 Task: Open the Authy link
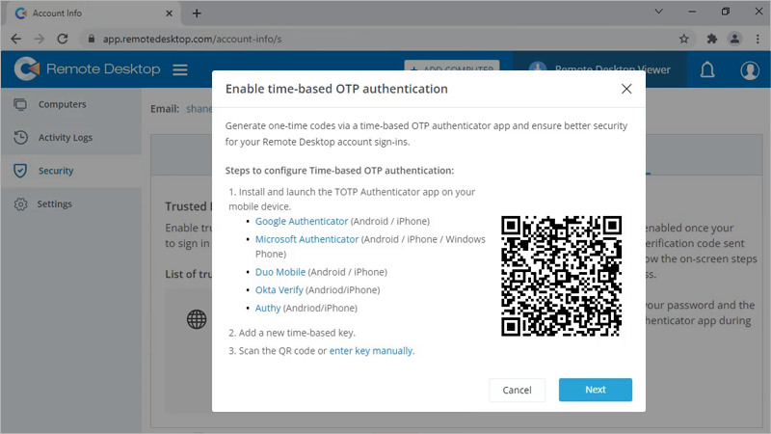[x=268, y=308]
